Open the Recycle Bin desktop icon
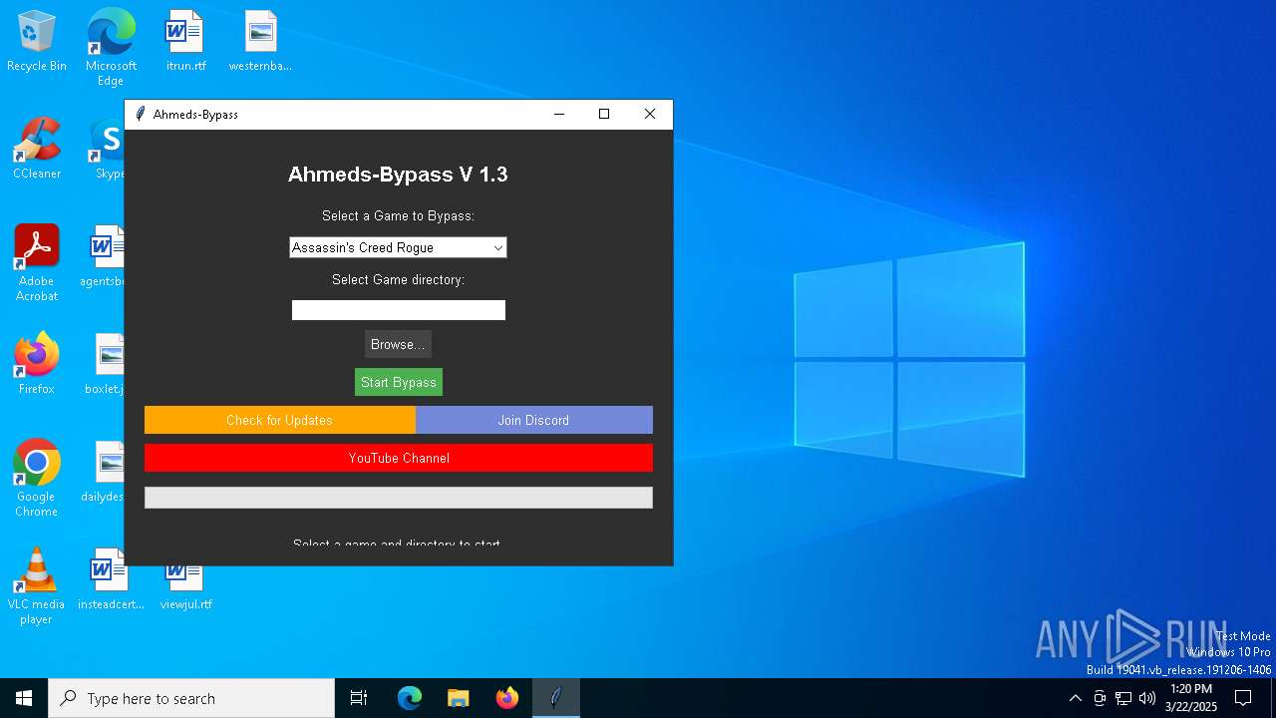 click(37, 41)
